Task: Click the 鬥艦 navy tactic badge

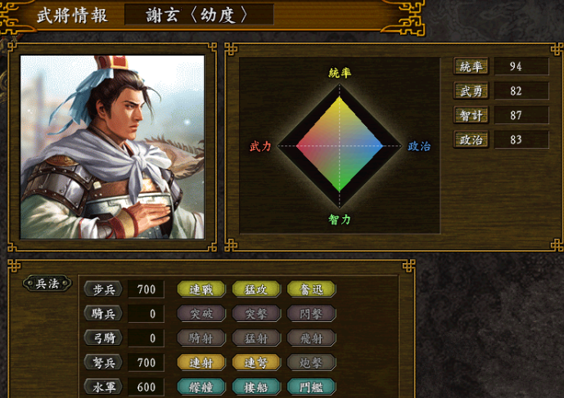Action: click(x=312, y=387)
